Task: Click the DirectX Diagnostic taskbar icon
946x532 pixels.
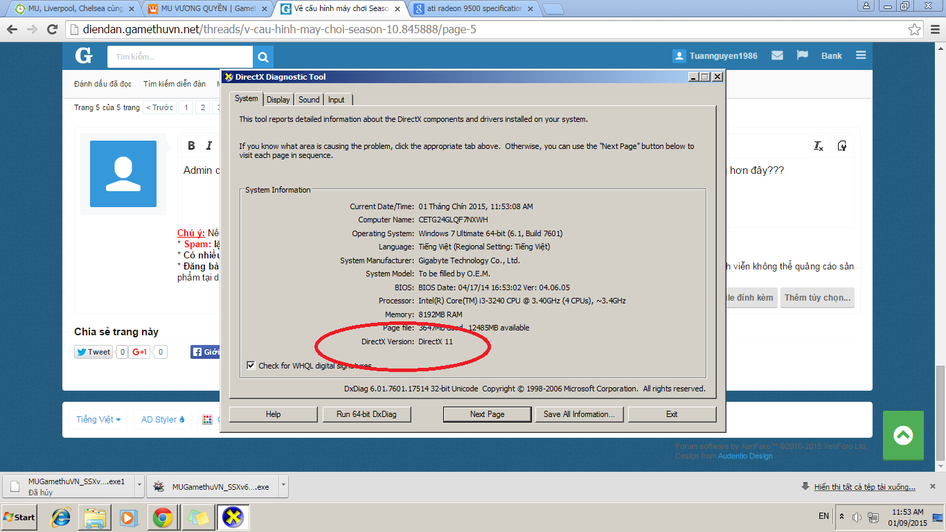Action: coord(233,517)
